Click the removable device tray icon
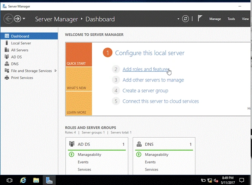252x185 pixels. click(203, 180)
